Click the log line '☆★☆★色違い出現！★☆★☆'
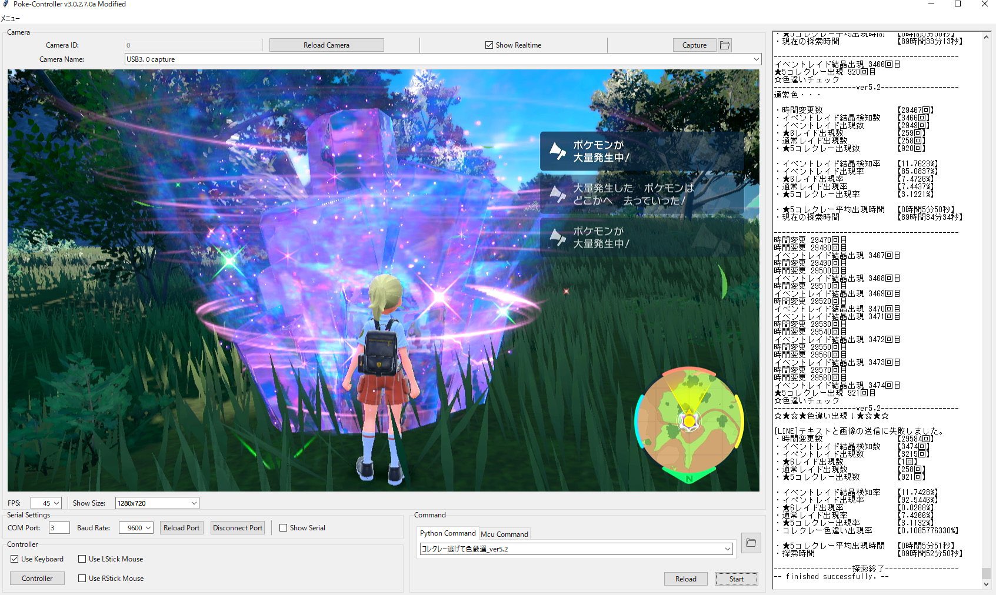The width and height of the screenshot is (996, 595). point(831,416)
